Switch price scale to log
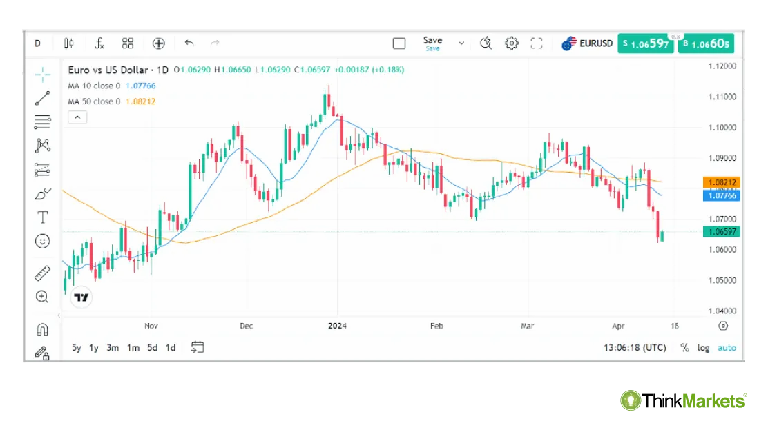 pos(703,348)
